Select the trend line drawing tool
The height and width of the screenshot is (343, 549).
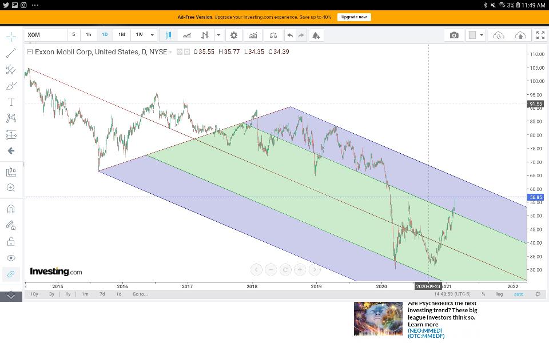[11, 53]
